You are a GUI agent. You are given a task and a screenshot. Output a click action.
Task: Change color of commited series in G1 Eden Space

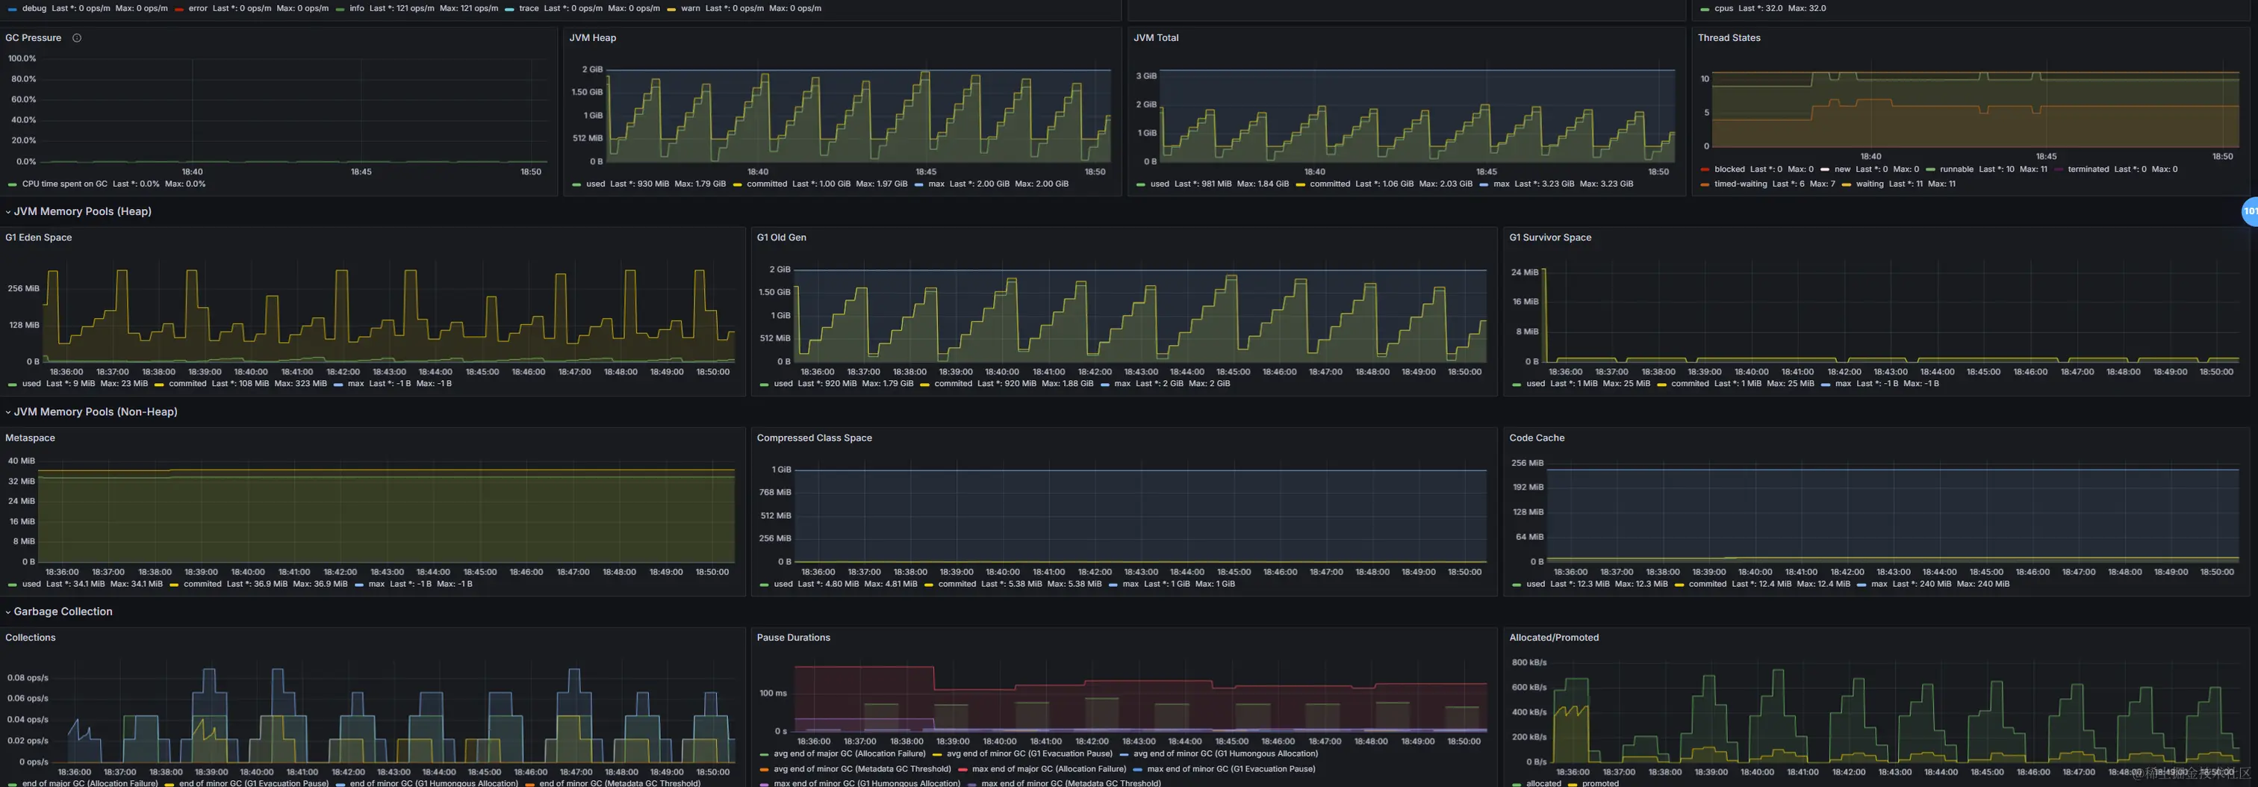pyautogui.click(x=158, y=385)
